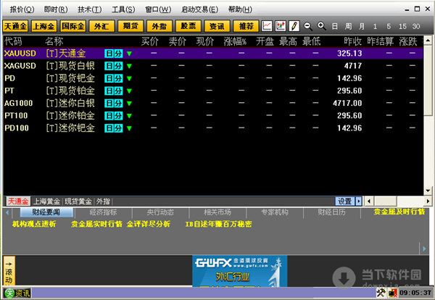The width and height of the screenshot is (435, 300).
Task: Open the 报价(Q) menu
Action: [x=17, y=9]
